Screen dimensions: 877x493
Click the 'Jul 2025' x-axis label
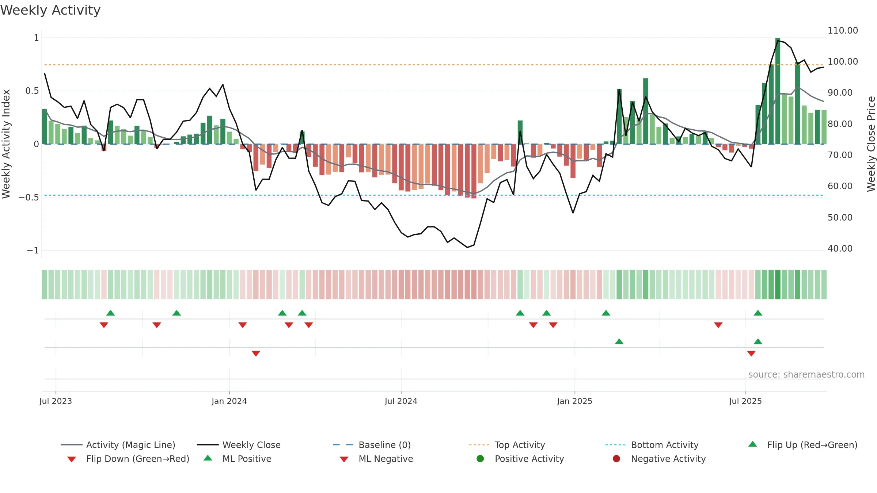point(745,401)
